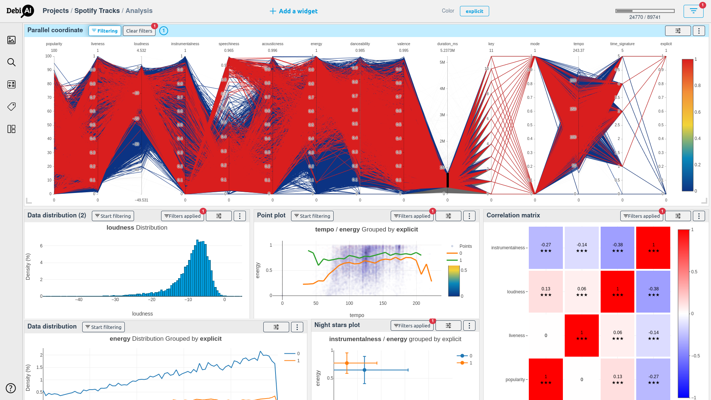Open the Parallel coordinate settings sliders icon

pyautogui.click(x=678, y=31)
